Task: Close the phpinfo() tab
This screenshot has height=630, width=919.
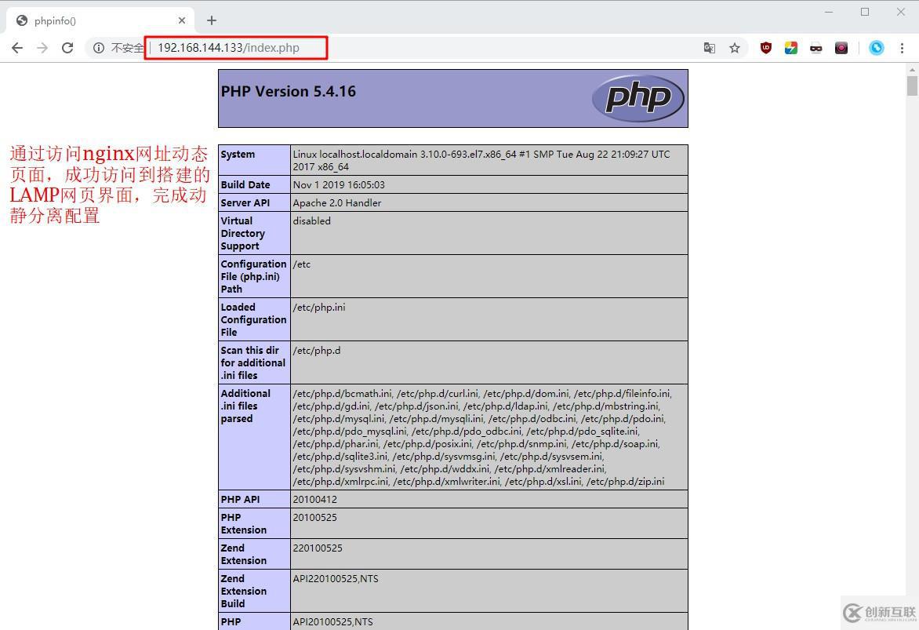Action: pyautogui.click(x=182, y=20)
